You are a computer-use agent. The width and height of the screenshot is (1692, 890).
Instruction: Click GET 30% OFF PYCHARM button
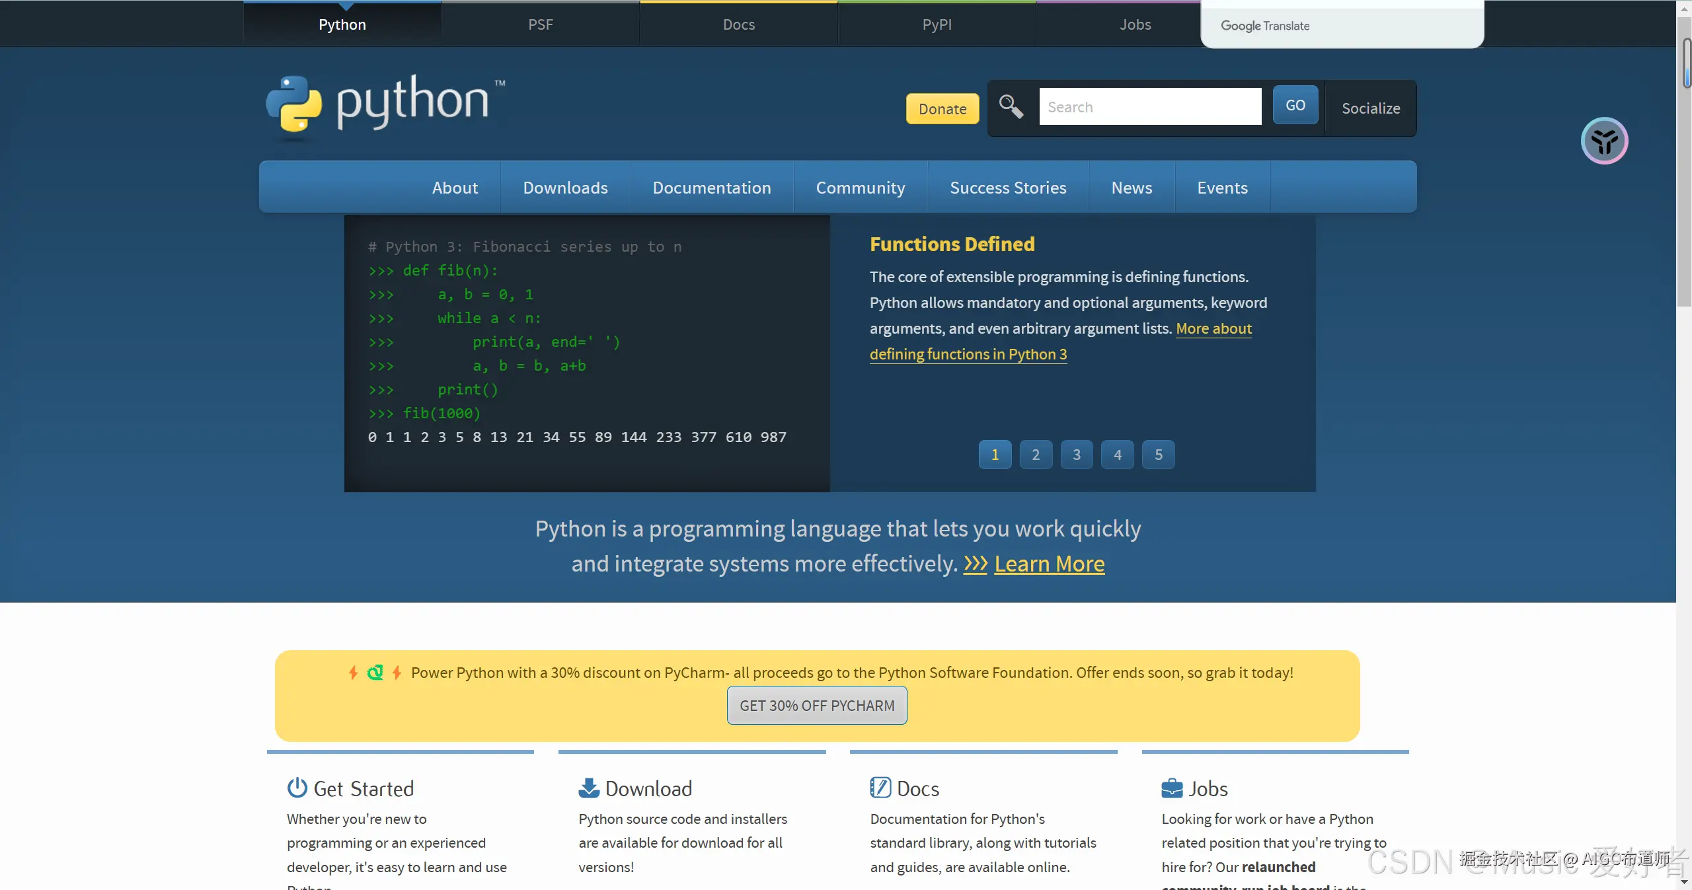click(817, 706)
